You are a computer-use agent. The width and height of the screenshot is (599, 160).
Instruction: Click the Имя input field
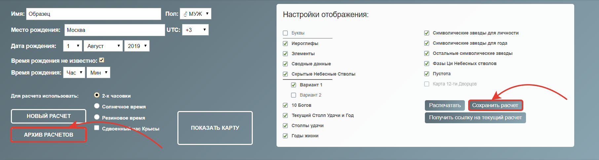coord(94,14)
